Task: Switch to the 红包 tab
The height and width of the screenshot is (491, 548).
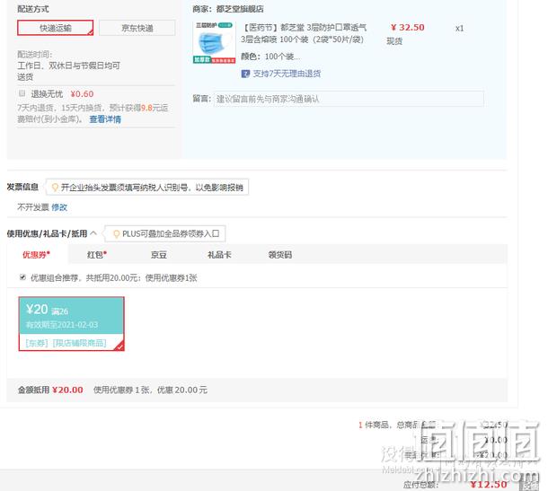Action: tap(96, 255)
